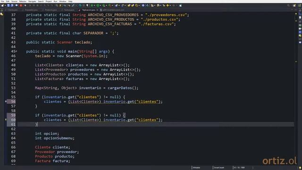
Task: Click the warning marker on line 60
Action: [x=6, y=119]
